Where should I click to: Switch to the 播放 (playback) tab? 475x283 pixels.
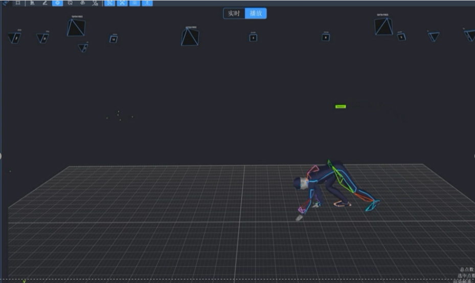tap(256, 13)
